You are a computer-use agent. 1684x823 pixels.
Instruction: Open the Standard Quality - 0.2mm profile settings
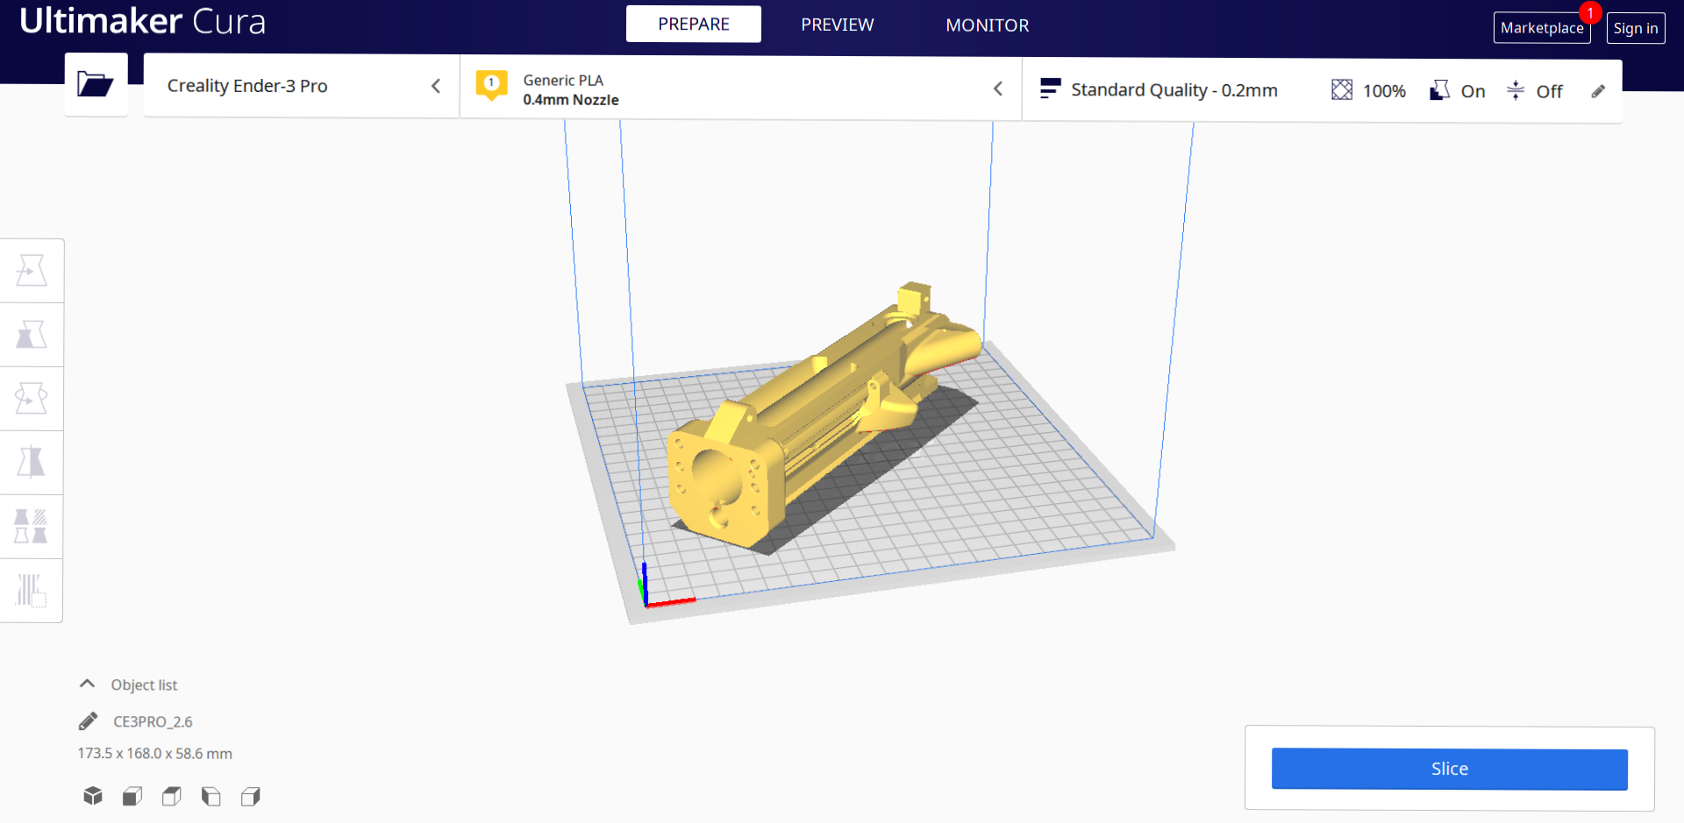click(1174, 90)
